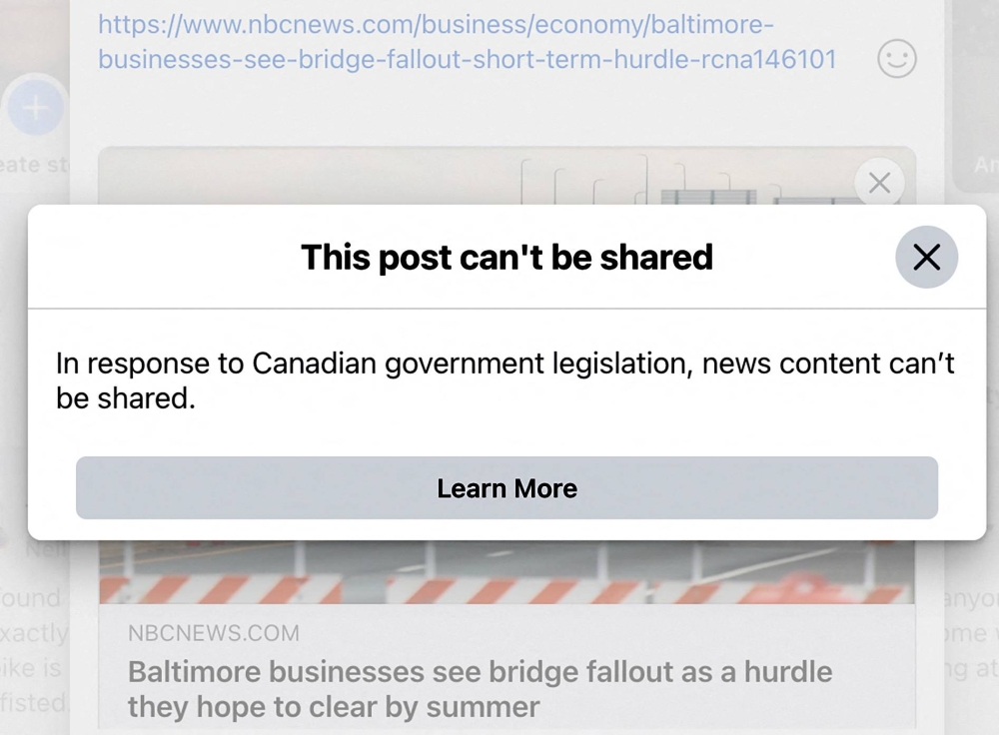Click the NBCNEWS.COM source label
This screenshot has height=735, width=999.
pos(214,633)
